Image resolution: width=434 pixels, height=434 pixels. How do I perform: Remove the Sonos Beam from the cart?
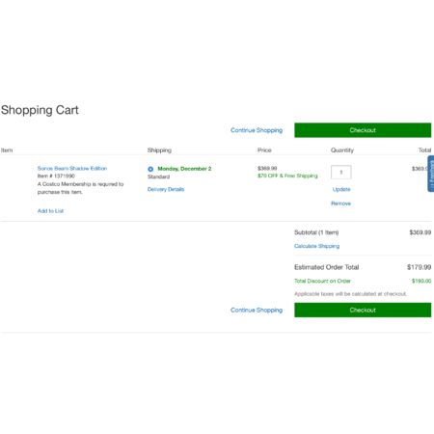point(340,203)
